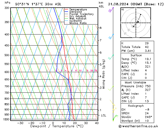Click the Most Unstable CAPE value '7'

click(146, 97)
